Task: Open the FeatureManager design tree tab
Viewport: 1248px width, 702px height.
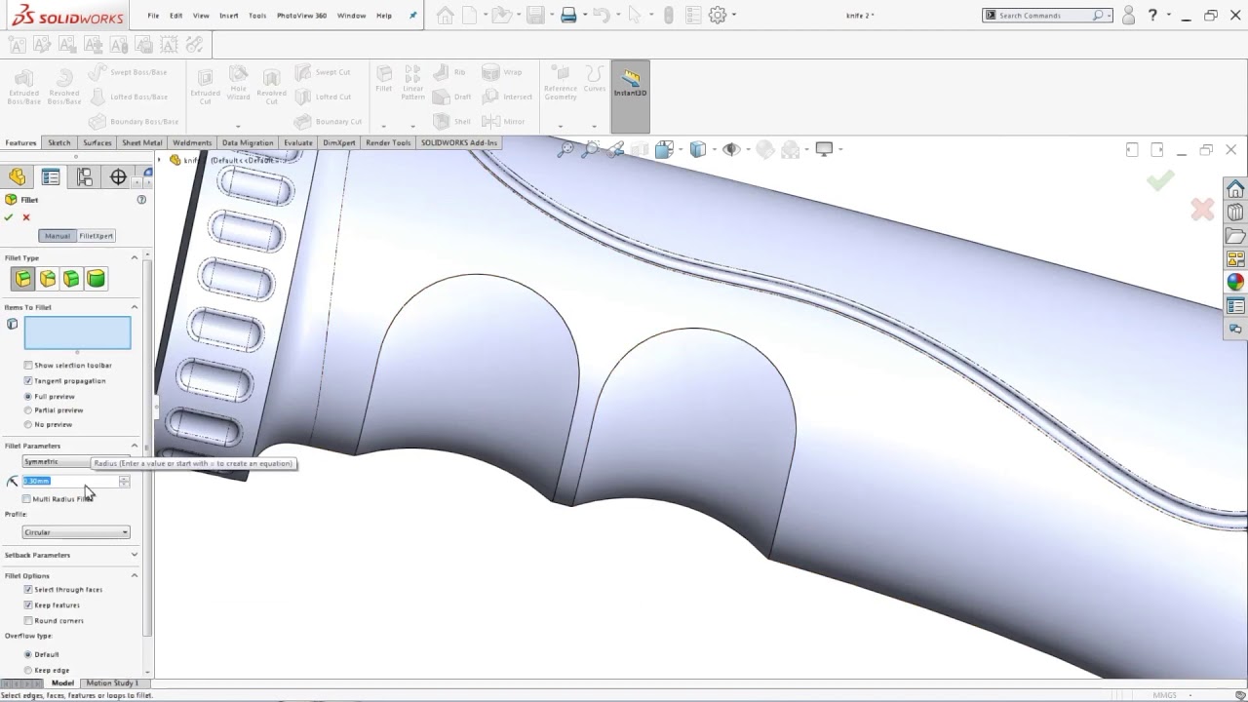Action: tap(17, 176)
